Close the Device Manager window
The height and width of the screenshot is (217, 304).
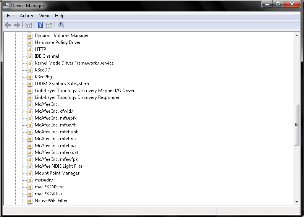(292, 4)
